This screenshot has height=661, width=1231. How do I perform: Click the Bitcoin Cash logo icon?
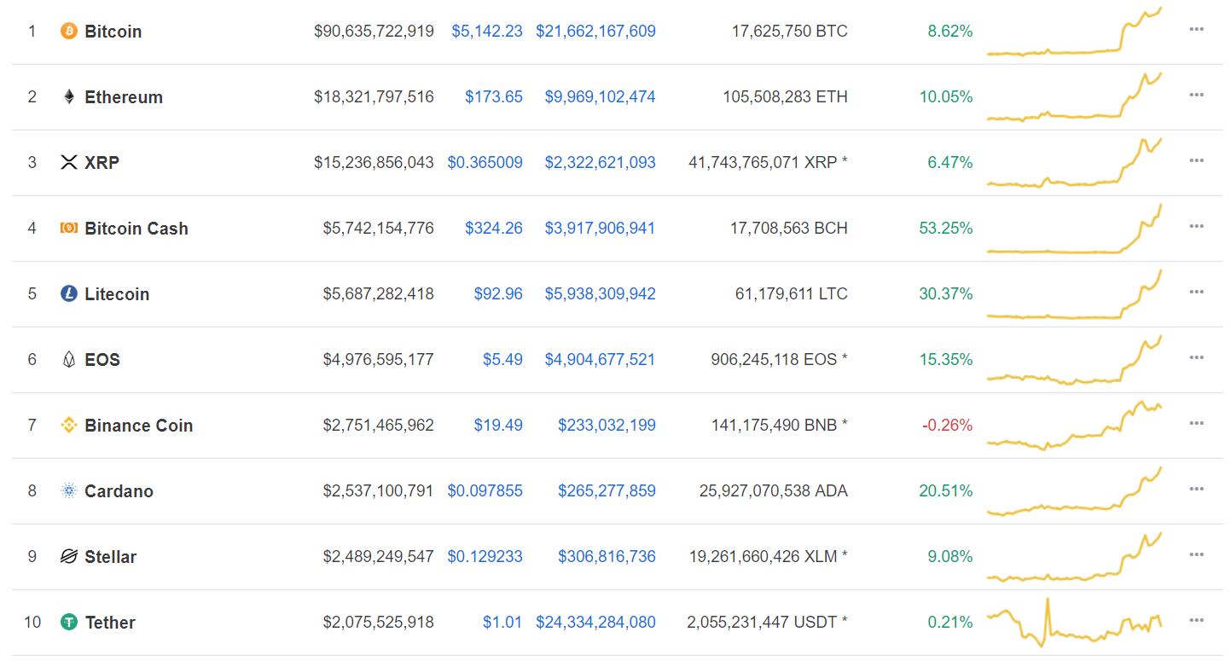[69, 228]
